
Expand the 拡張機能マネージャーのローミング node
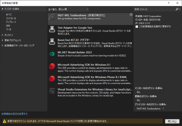(2, 45)
